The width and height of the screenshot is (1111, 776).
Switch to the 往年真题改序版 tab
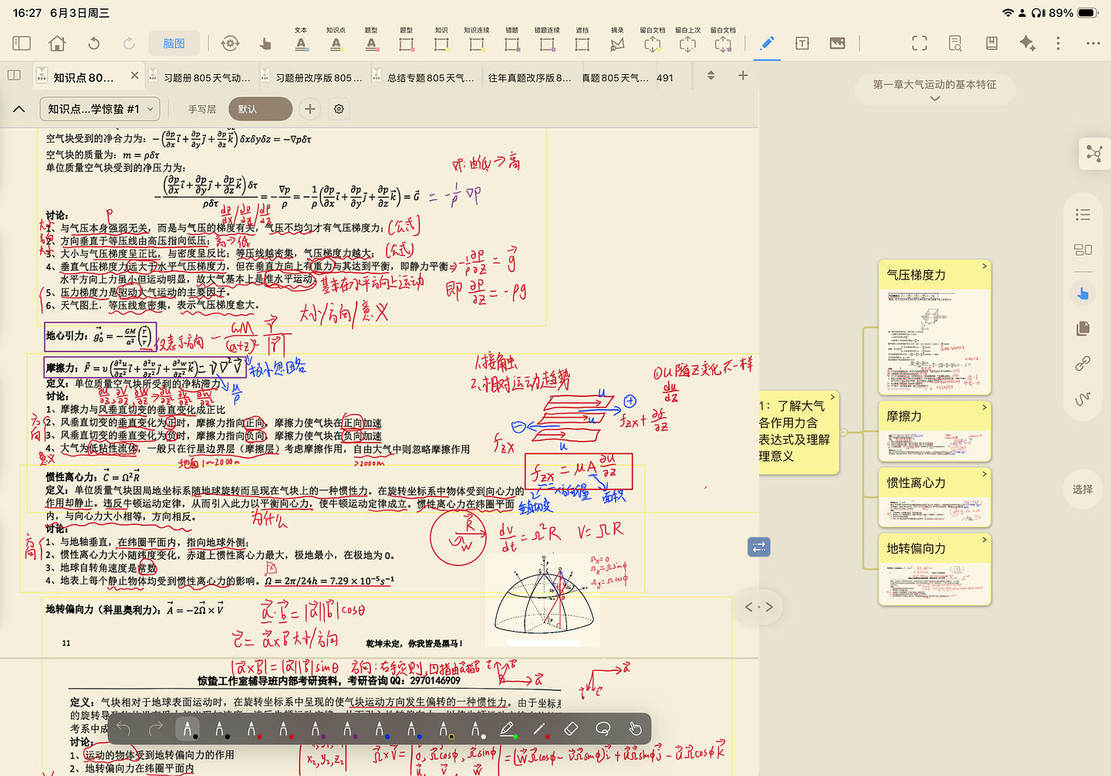pos(529,77)
